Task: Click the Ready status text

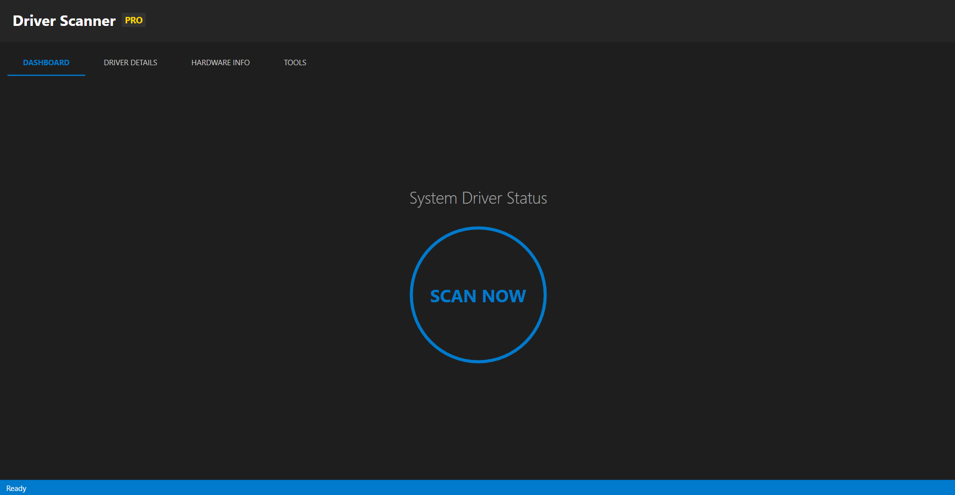Action: click(x=16, y=489)
